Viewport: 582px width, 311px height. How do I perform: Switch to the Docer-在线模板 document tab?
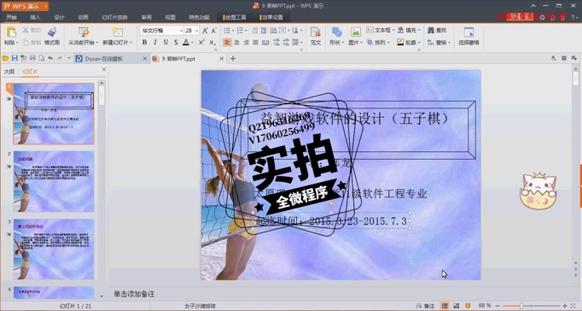[x=103, y=59]
